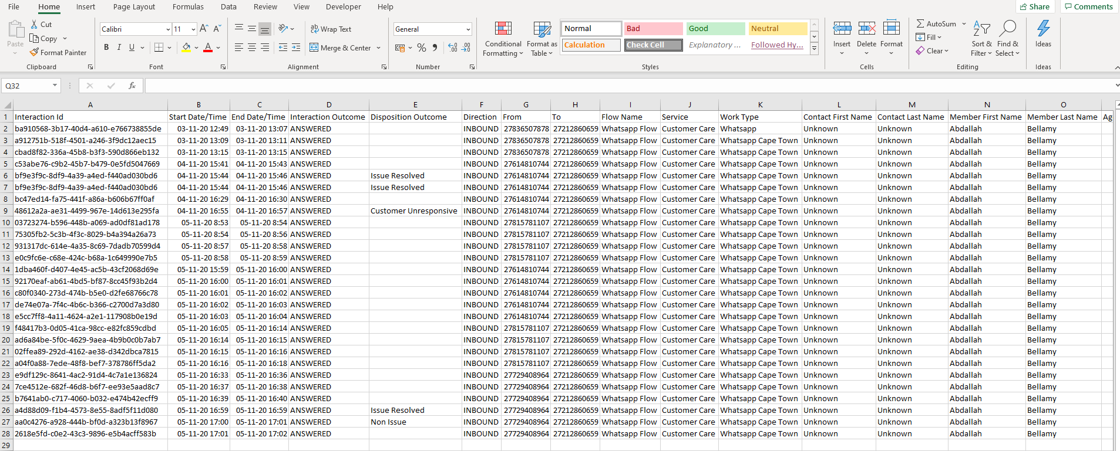Apply Percent Style icon
1120x451 pixels.
pyautogui.click(x=422, y=48)
